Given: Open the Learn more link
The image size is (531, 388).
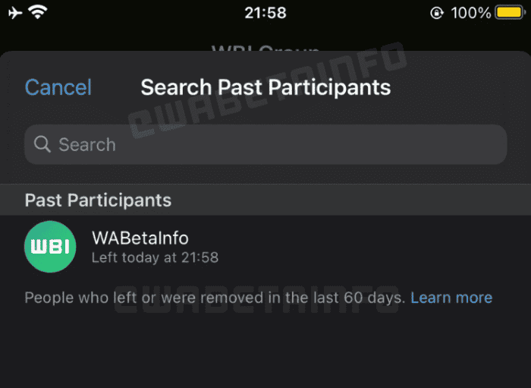Looking at the screenshot, I should [451, 298].
